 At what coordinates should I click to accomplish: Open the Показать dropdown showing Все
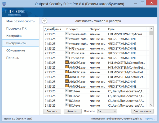(x=107, y=111)
